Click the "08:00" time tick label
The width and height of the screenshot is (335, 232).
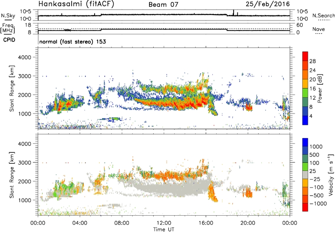pyautogui.click(x=122, y=223)
